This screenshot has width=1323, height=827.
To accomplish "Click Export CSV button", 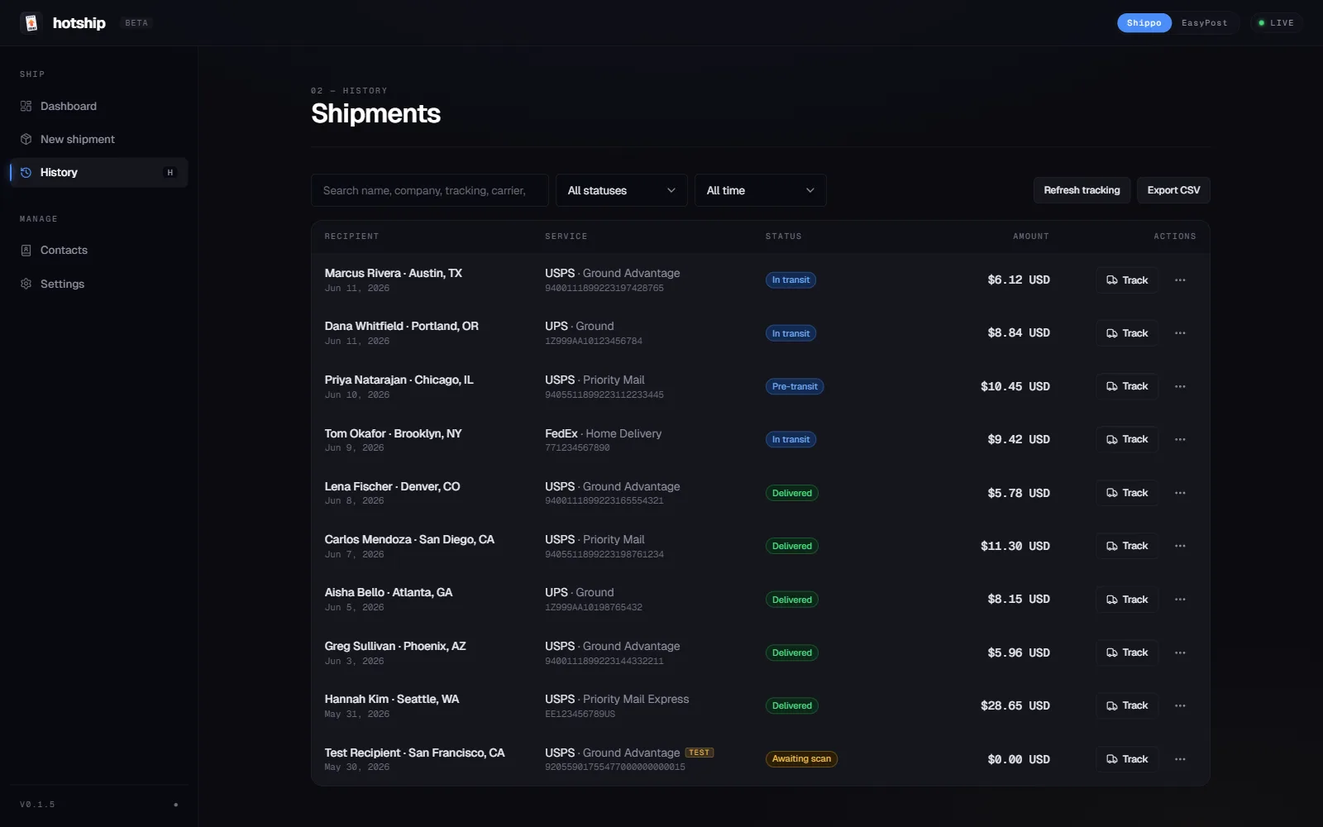I will click(x=1173, y=190).
